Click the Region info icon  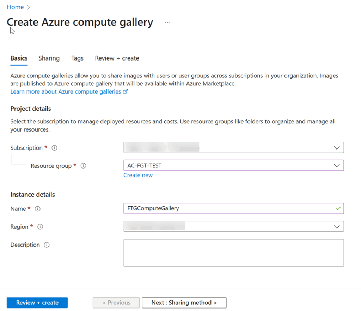coord(40,227)
